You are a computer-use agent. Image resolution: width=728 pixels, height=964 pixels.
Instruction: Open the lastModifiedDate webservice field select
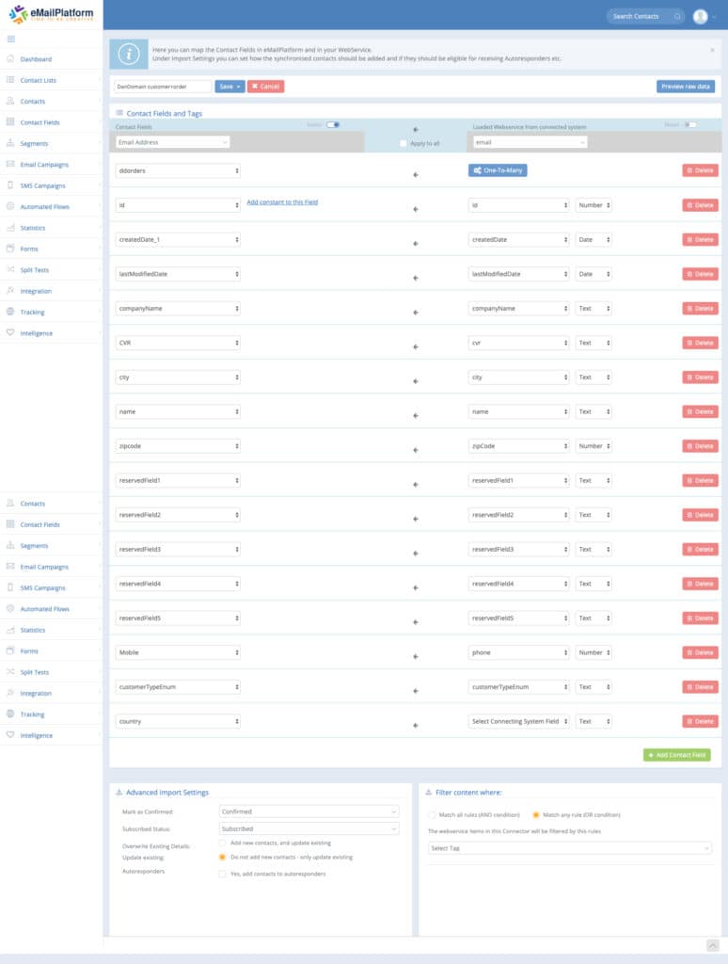[518, 274]
